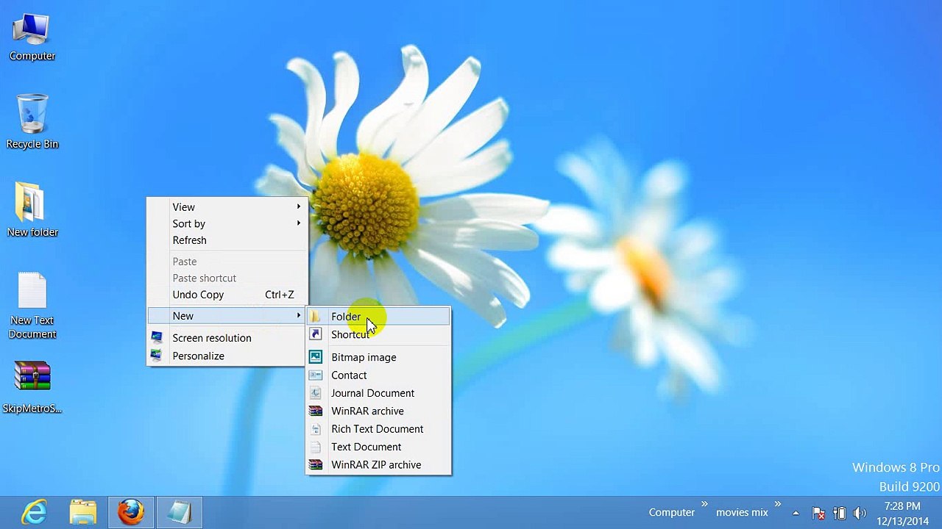This screenshot has height=529, width=942.
Task: Click the "New folder" icon label
Action: click(32, 232)
